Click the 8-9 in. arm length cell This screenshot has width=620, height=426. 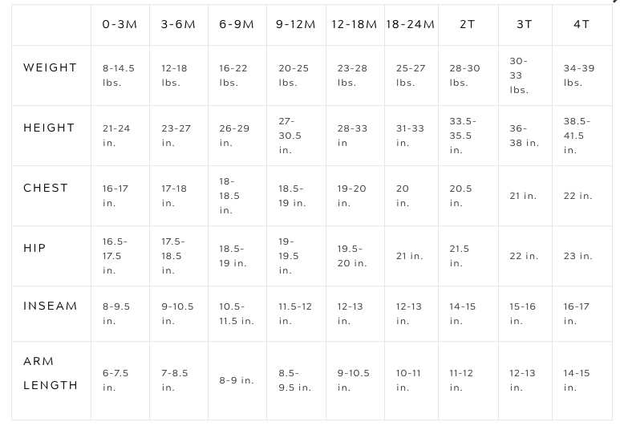coord(237,380)
